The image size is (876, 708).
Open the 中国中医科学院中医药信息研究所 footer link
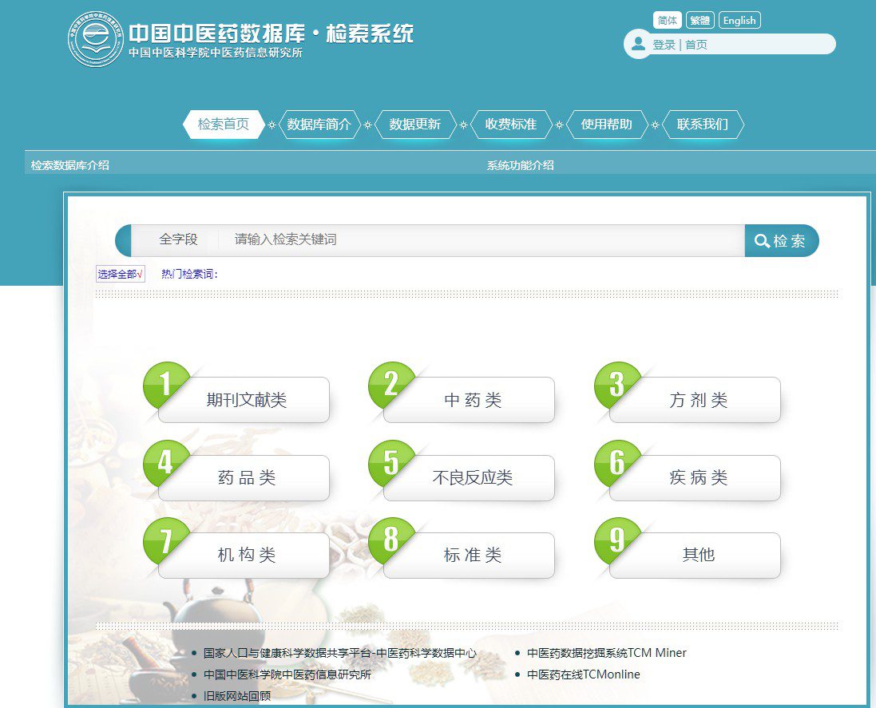pos(287,674)
